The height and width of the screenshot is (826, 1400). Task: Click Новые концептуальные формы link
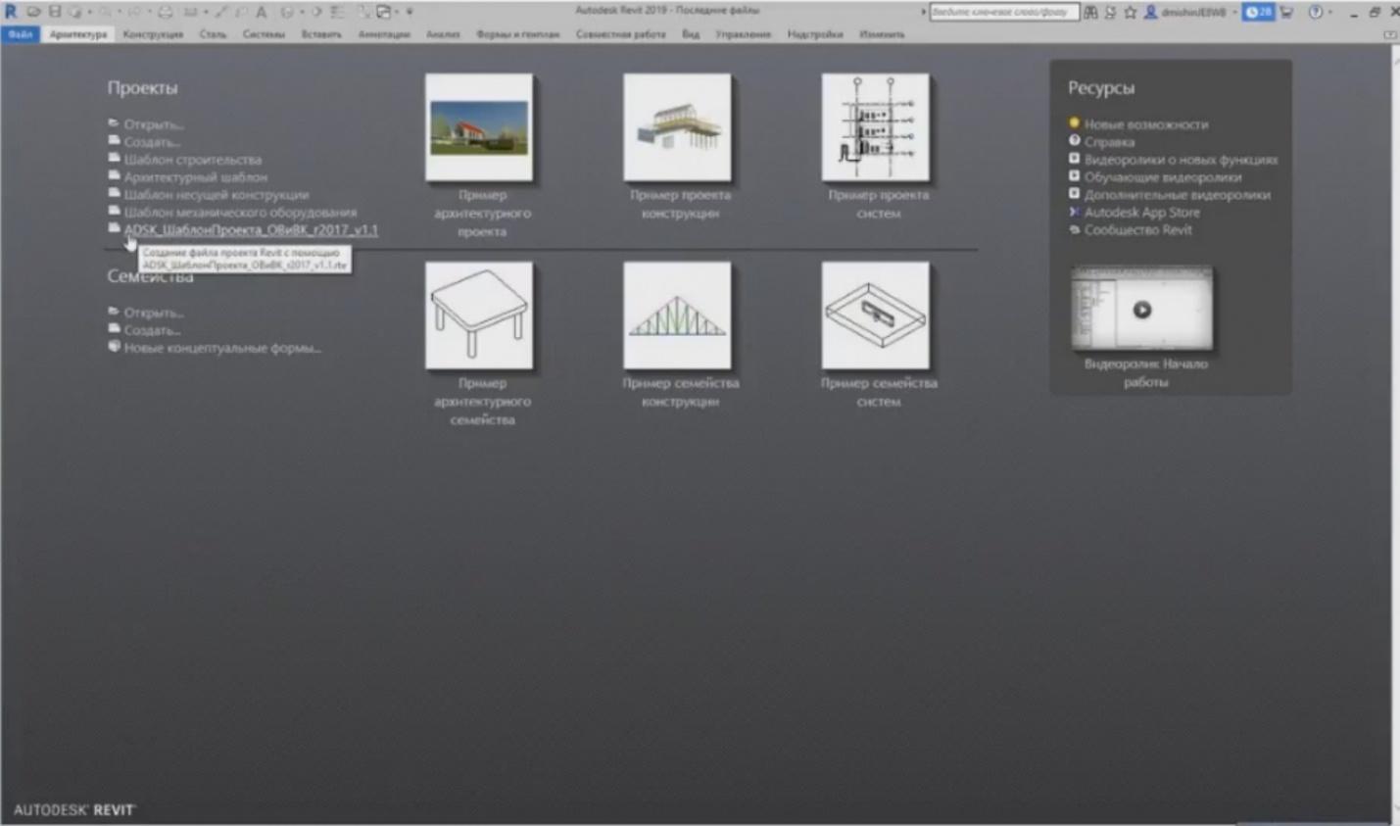(x=222, y=348)
